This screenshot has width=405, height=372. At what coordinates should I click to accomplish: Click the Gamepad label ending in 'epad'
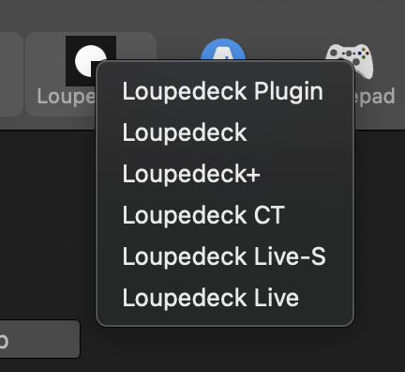[x=375, y=97]
